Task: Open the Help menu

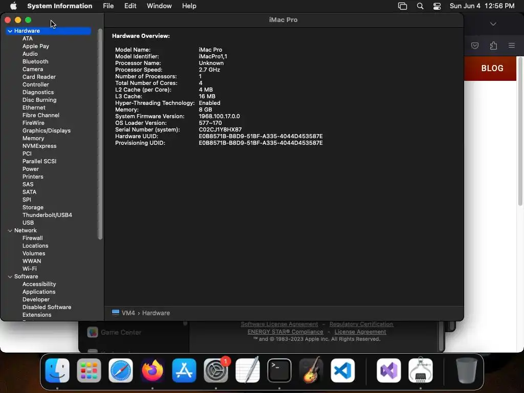Action: pos(189,6)
